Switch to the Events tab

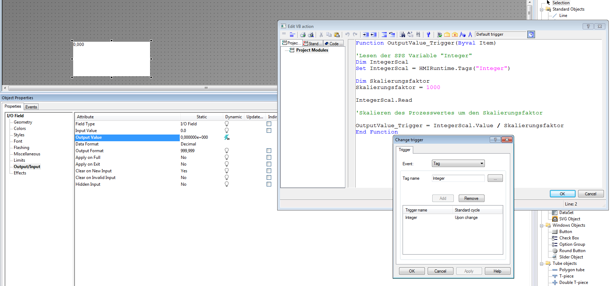click(31, 107)
